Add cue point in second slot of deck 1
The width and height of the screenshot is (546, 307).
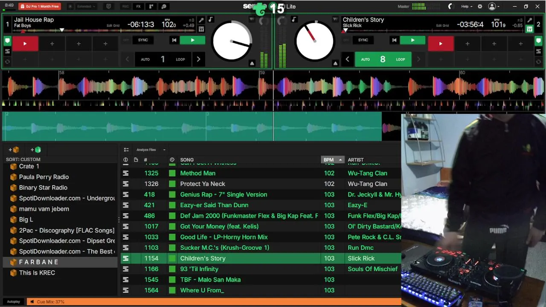tap(52, 43)
